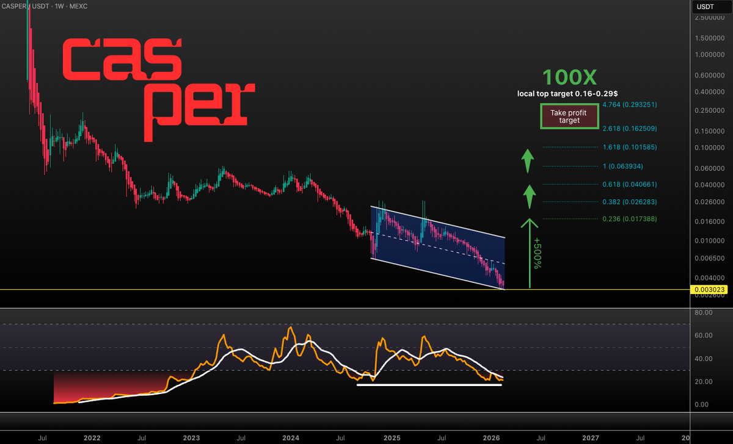Click the 2022 time axis label

coord(92,438)
